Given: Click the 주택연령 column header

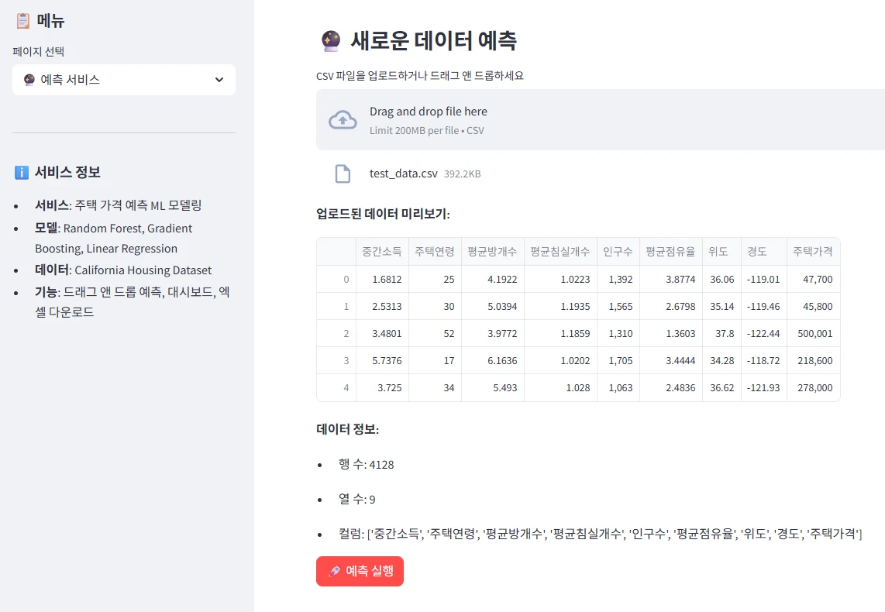Looking at the screenshot, I should (435, 252).
